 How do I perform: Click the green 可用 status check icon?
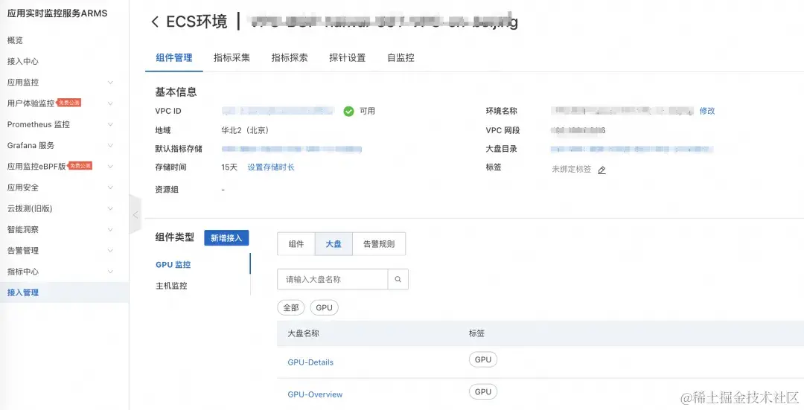click(x=348, y=111)
